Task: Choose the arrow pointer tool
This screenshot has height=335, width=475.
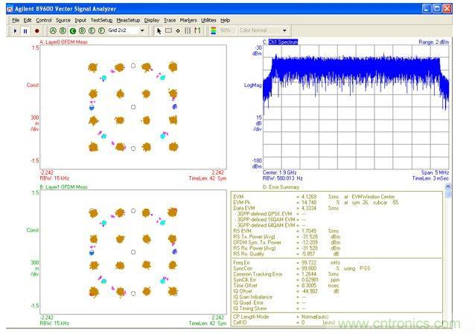Action: tap(158, 30)
